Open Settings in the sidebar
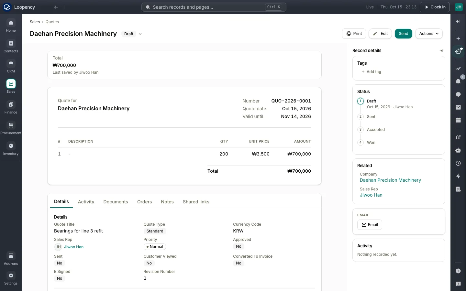The height and width of the screenshot is (291, 466). pos(11,278)
